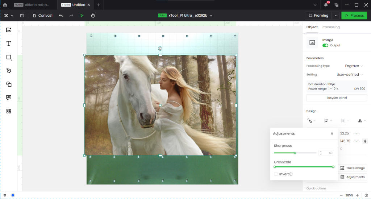Click the Grayscale slider right handle
This screenshot has width=371, height=199.
point(333,167)
